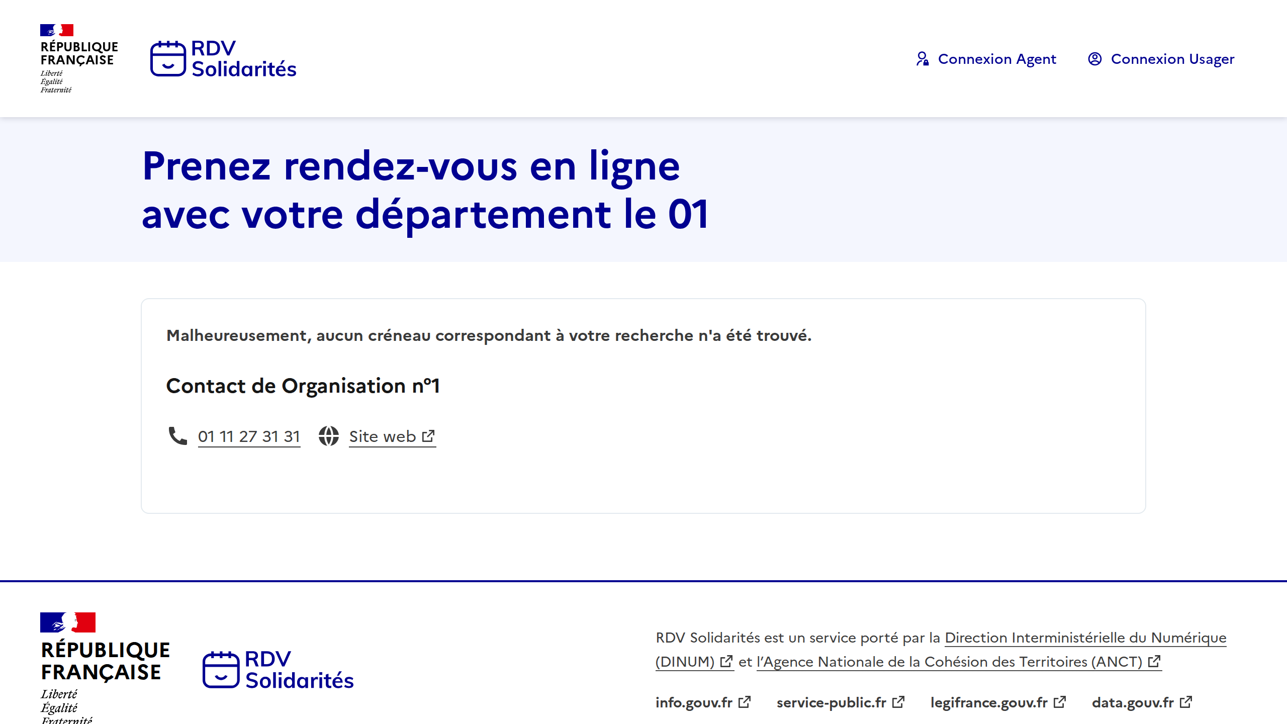Click the globe icon beside Site web

[x=329, y=436]
